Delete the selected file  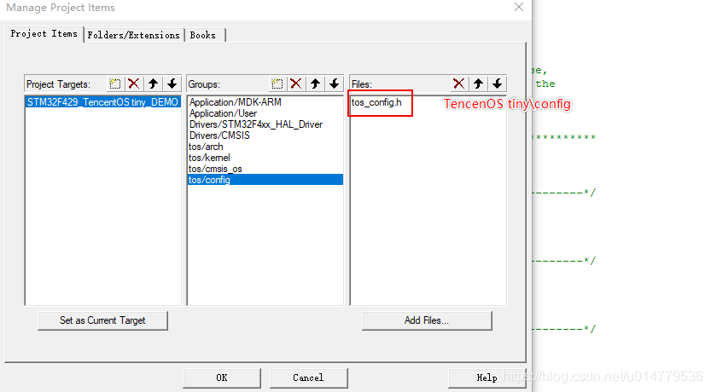459,84
